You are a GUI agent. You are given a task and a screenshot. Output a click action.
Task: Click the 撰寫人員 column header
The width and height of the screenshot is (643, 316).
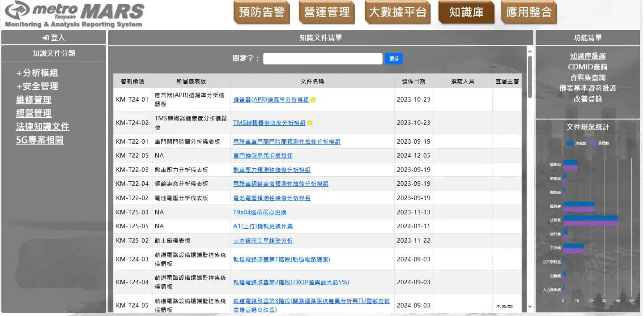coord(462,81)
